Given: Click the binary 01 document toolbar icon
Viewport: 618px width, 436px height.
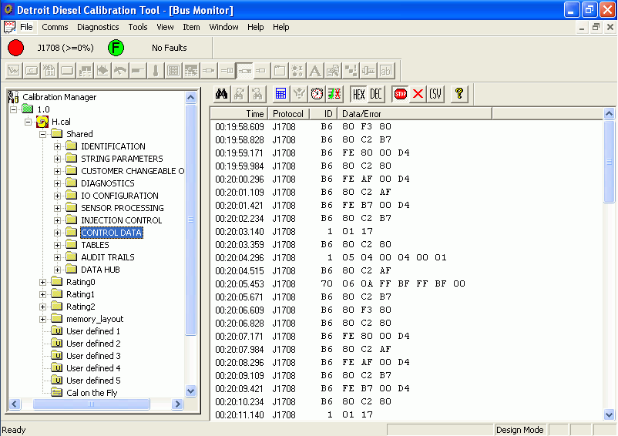Looking at the screenshot, I should pos(49,71).
